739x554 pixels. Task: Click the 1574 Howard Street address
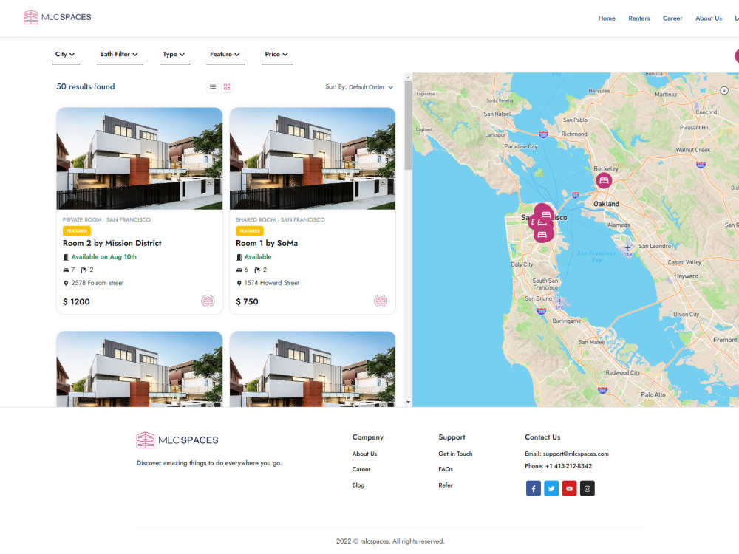tap(272, 283)
